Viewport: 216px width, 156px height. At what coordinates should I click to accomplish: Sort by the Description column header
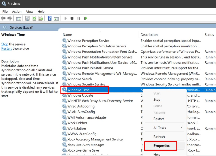pyautogui.click(x=149, y=35)
